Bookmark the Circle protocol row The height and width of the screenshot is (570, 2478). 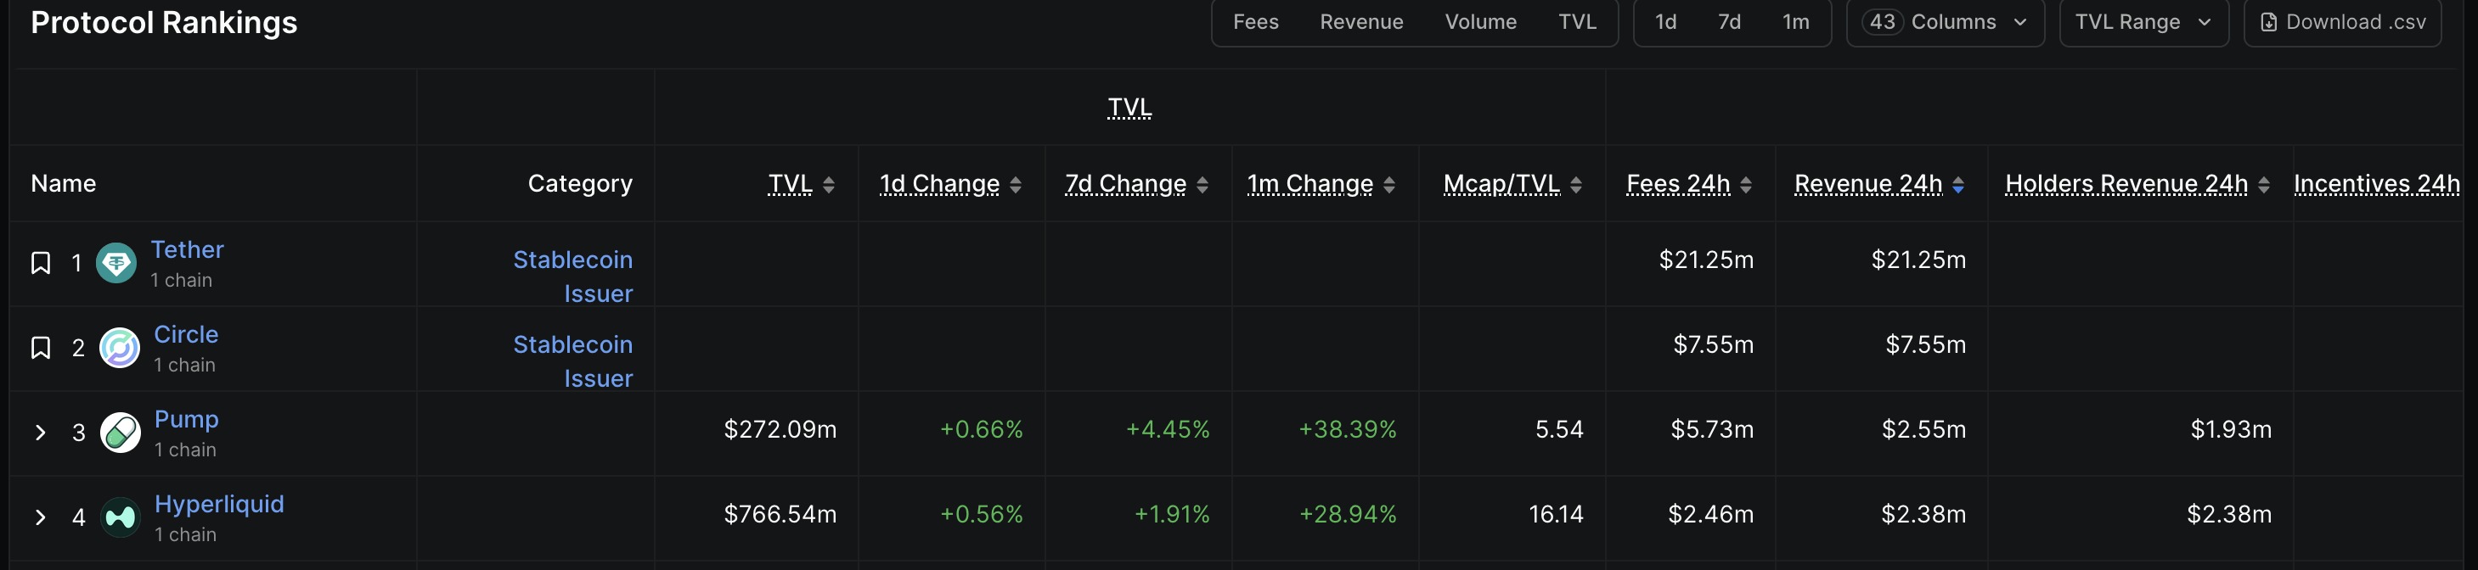pos(41,347)
